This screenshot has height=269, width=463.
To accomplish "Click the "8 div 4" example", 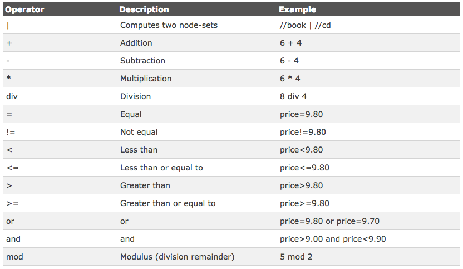I will coord(293,96).
